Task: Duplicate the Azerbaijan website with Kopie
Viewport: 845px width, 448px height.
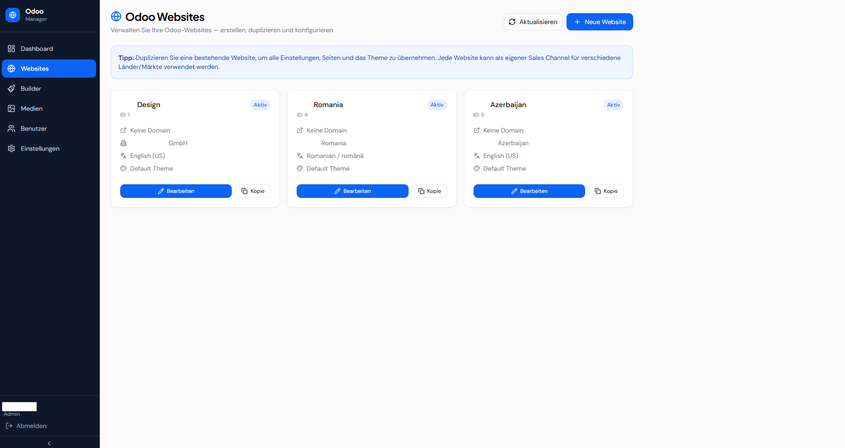Action: click(x=606, y=191)
